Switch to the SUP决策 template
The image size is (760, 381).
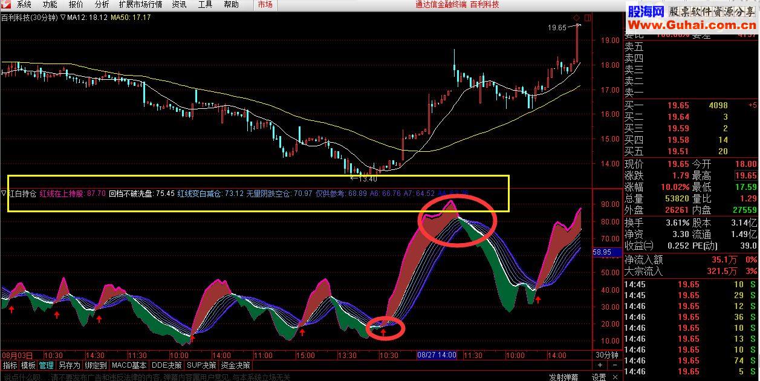(x=201, y=365)
